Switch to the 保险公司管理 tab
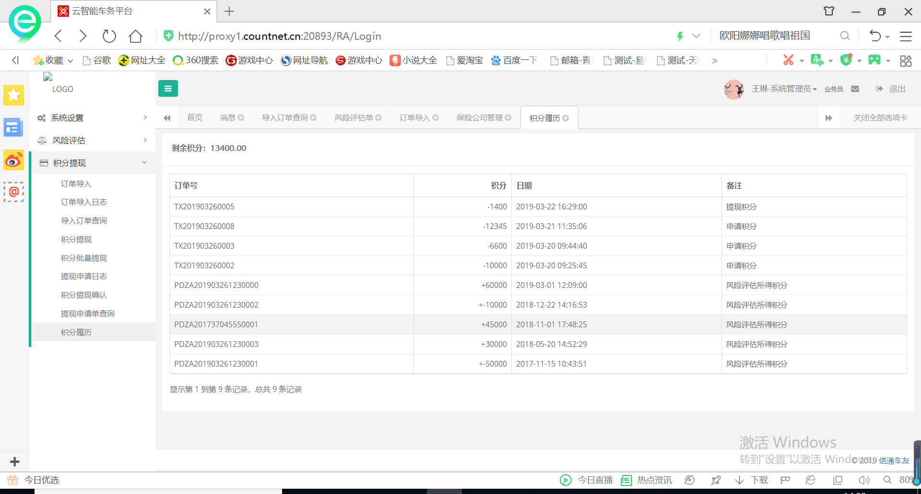921x494 pixels. [x=479, y=118]
